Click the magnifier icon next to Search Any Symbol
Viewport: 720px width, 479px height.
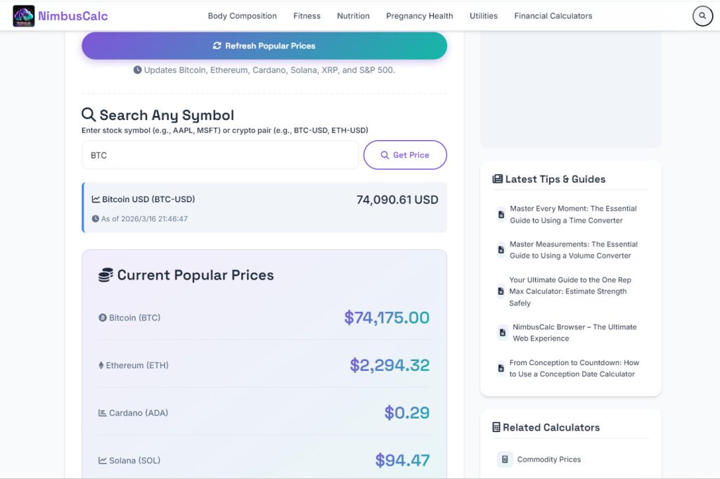(89, 114)
